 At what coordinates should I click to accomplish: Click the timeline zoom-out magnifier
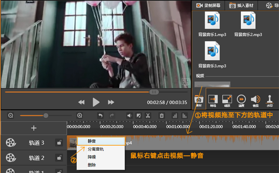click(x=11, y=115)
